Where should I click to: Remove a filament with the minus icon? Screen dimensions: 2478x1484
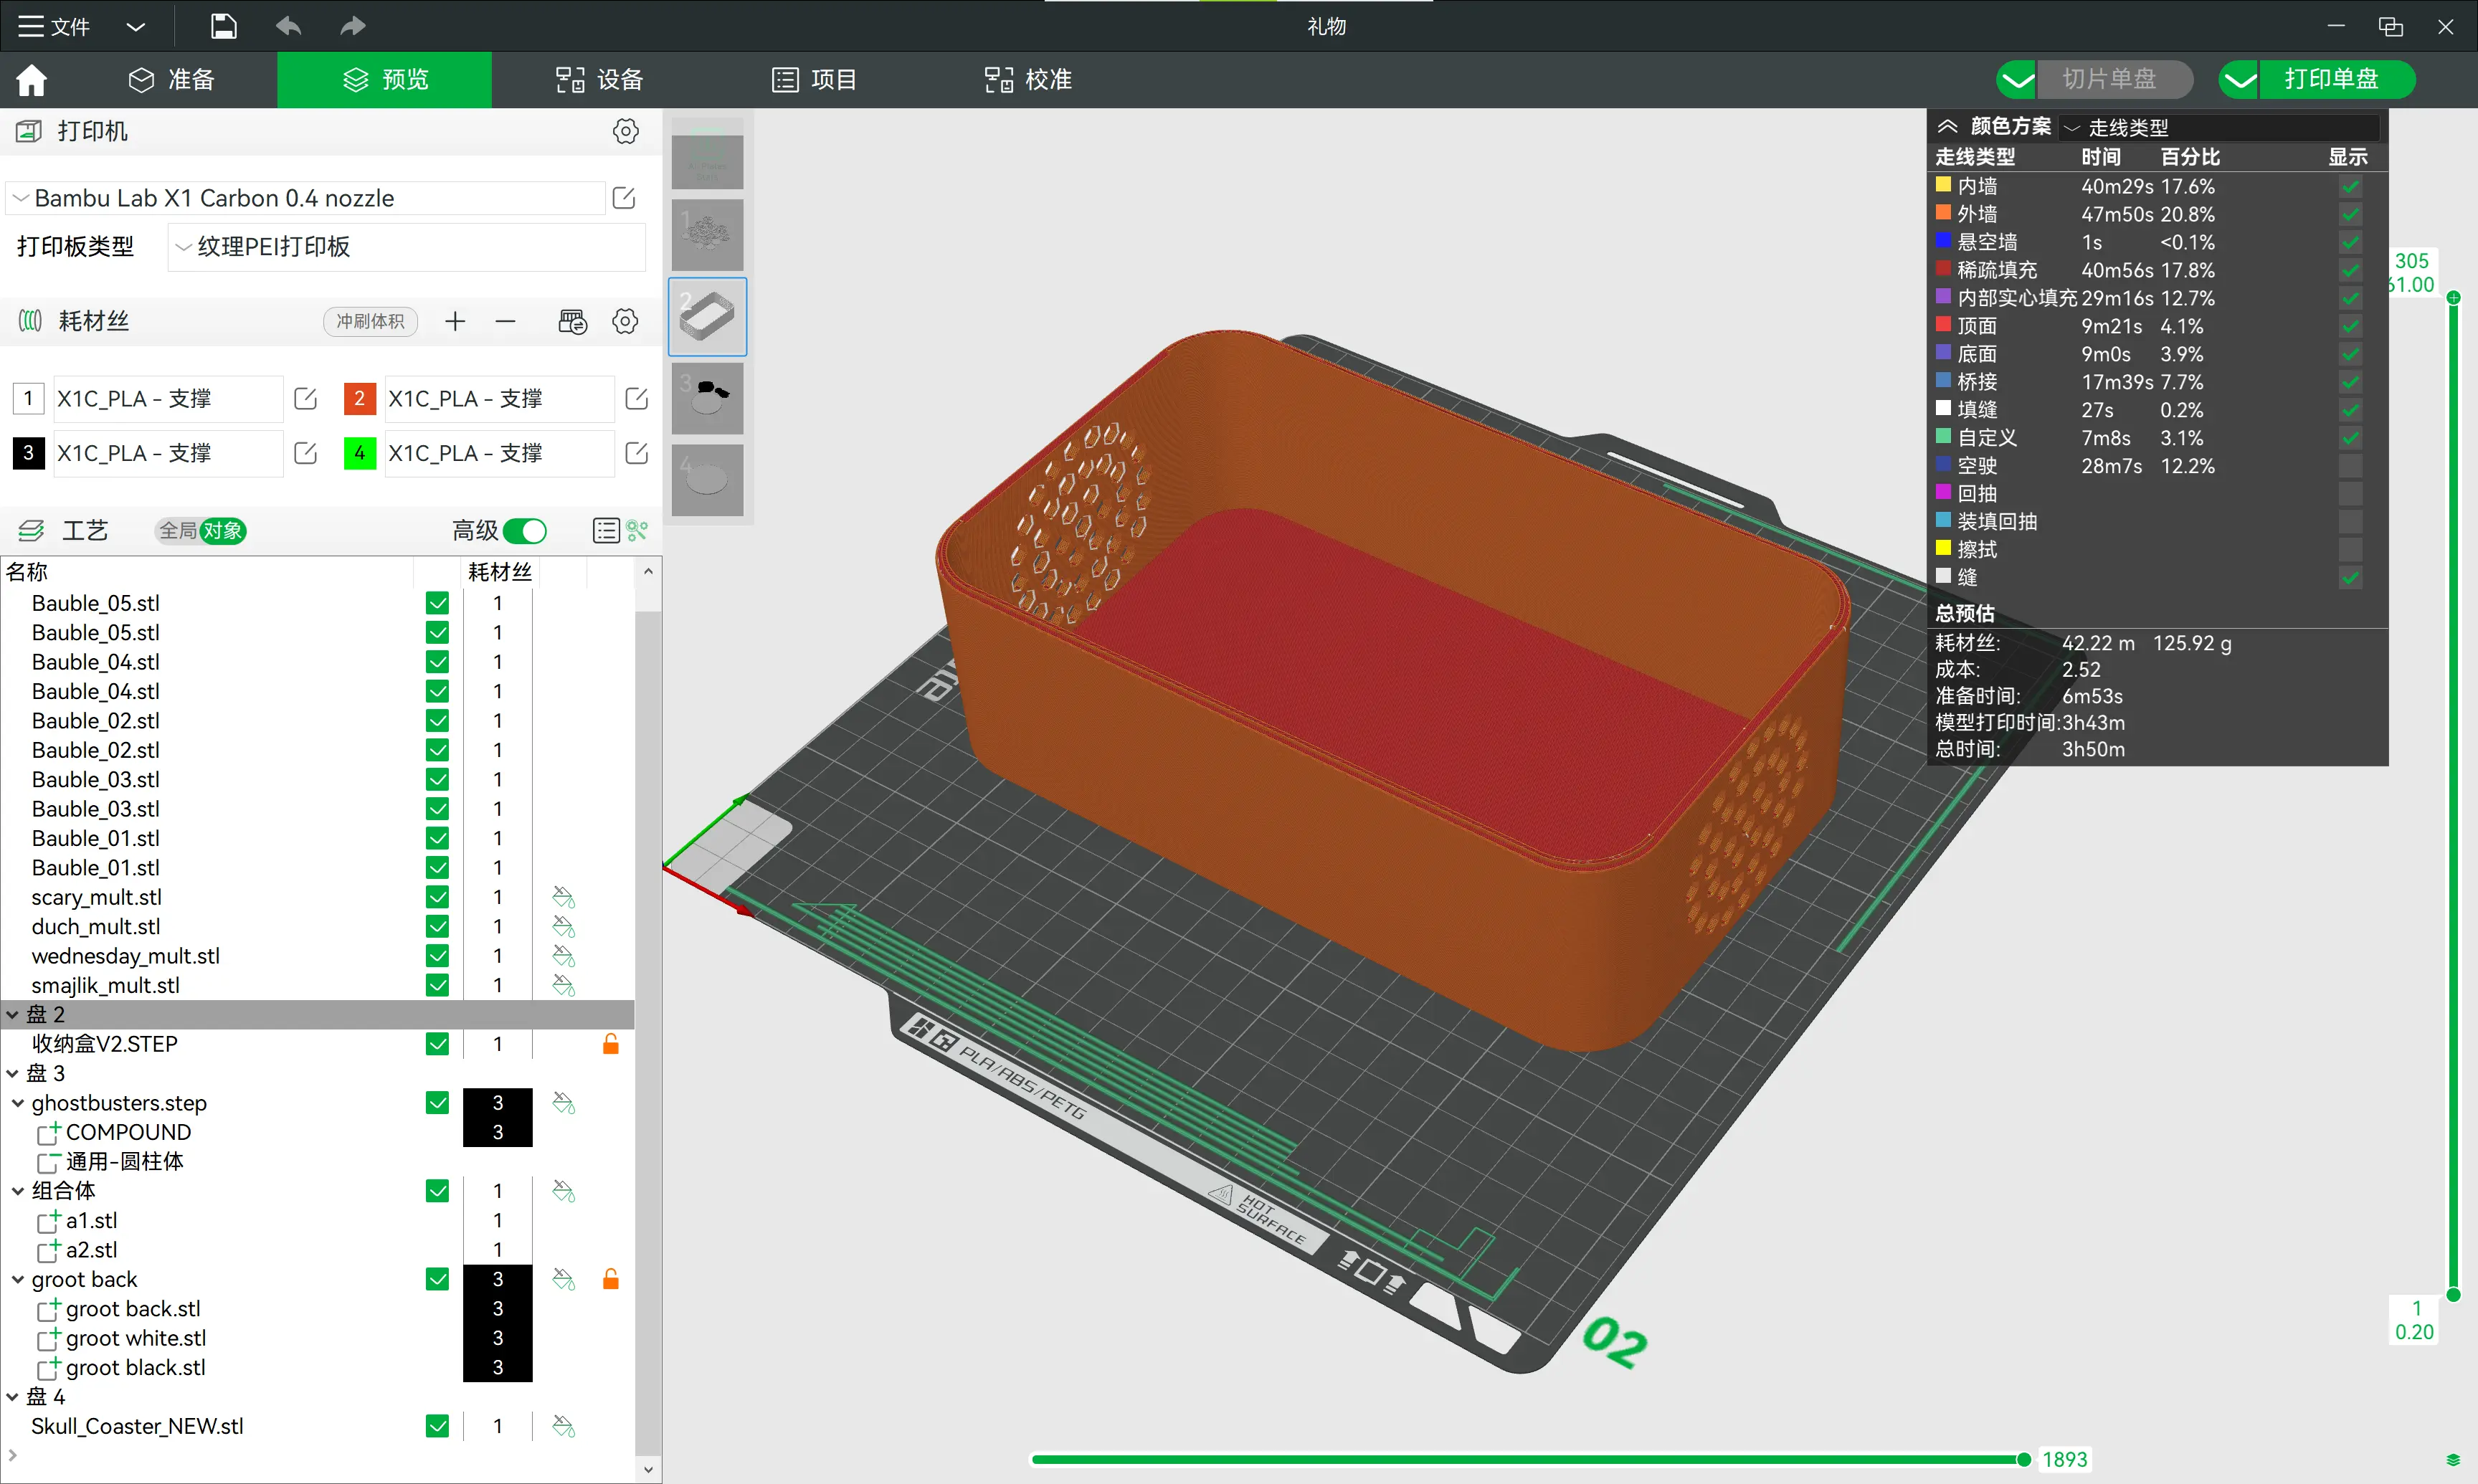point(505,321)
